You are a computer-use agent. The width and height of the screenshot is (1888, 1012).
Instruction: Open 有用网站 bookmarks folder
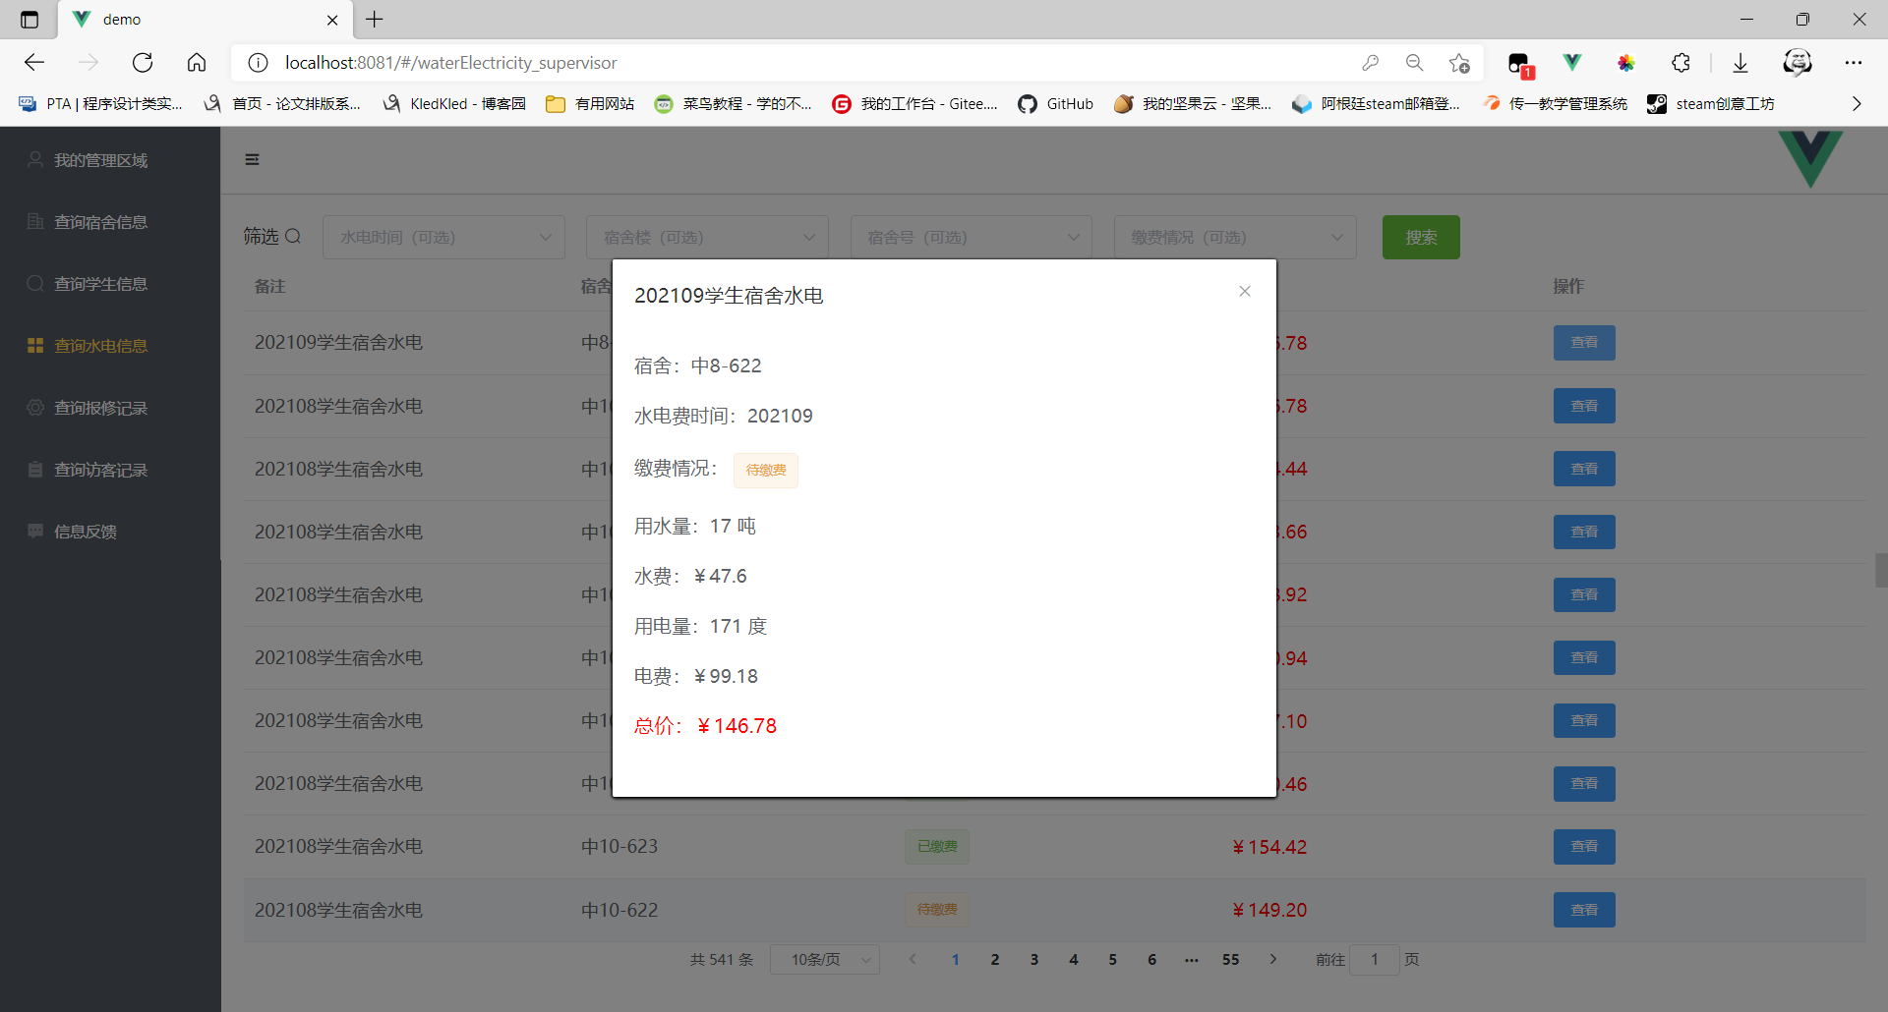point(591,104)
